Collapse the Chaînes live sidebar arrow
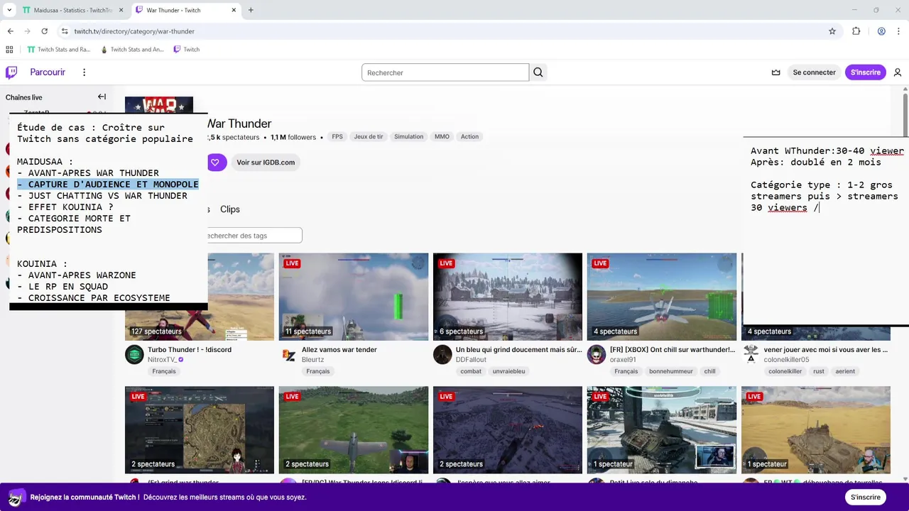 click(102, 97)
